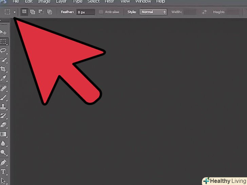Open the File menu
Image resolution: width=247 pixels, height=185 pixels.
coord(16,2)
